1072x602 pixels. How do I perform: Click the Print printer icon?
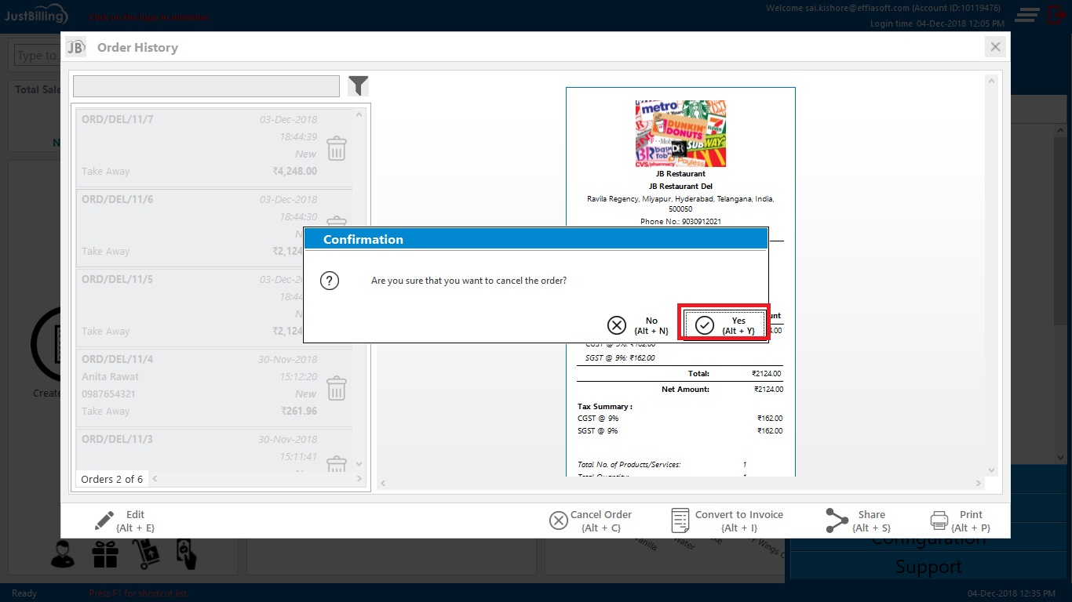pyautogui.click(x=939, y=520)
